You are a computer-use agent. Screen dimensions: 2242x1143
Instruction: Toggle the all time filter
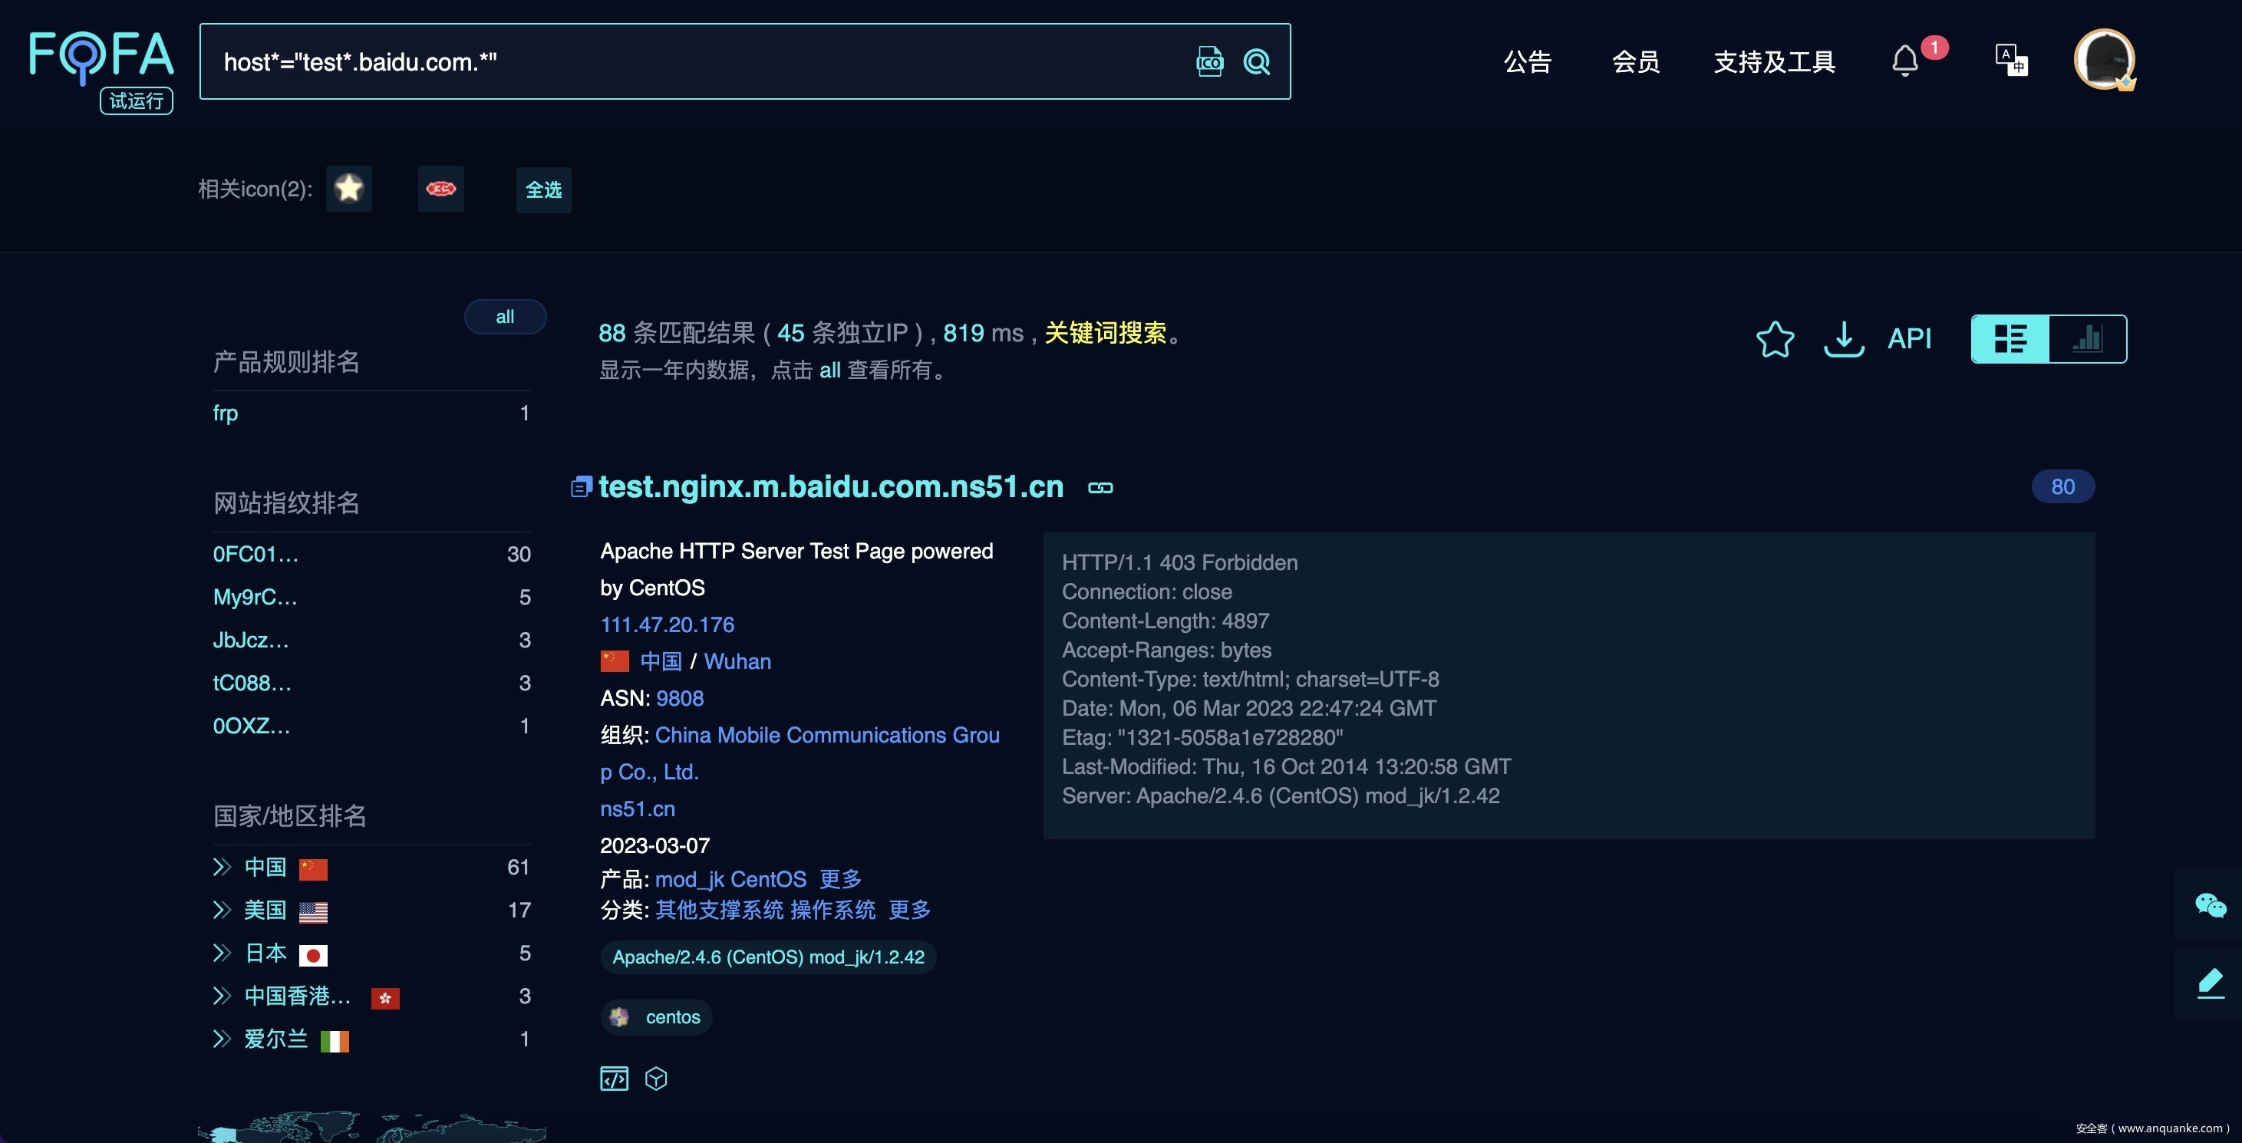coord(505,317)
